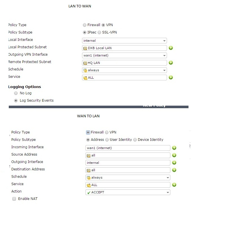The image size is (225, 232).
Task: Open Local Interface dropdown showing internal
Action: coord(125,41)
